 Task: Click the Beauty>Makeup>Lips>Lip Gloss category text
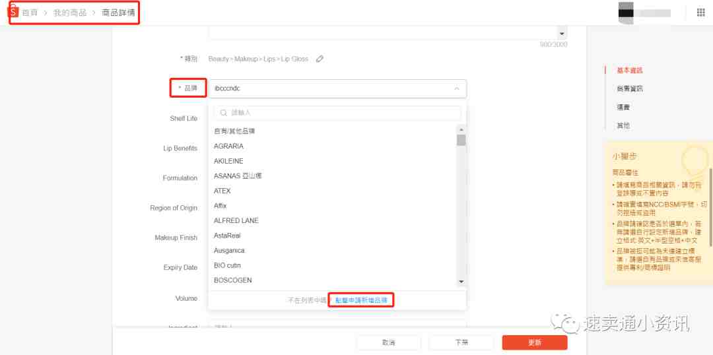click(x=258, y=59)
